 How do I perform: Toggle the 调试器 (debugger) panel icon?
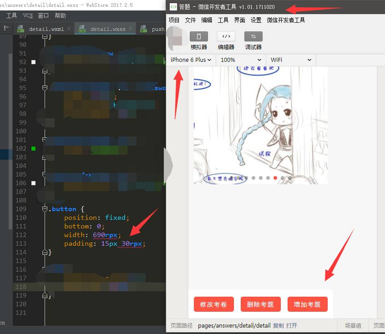pos(253,36)
